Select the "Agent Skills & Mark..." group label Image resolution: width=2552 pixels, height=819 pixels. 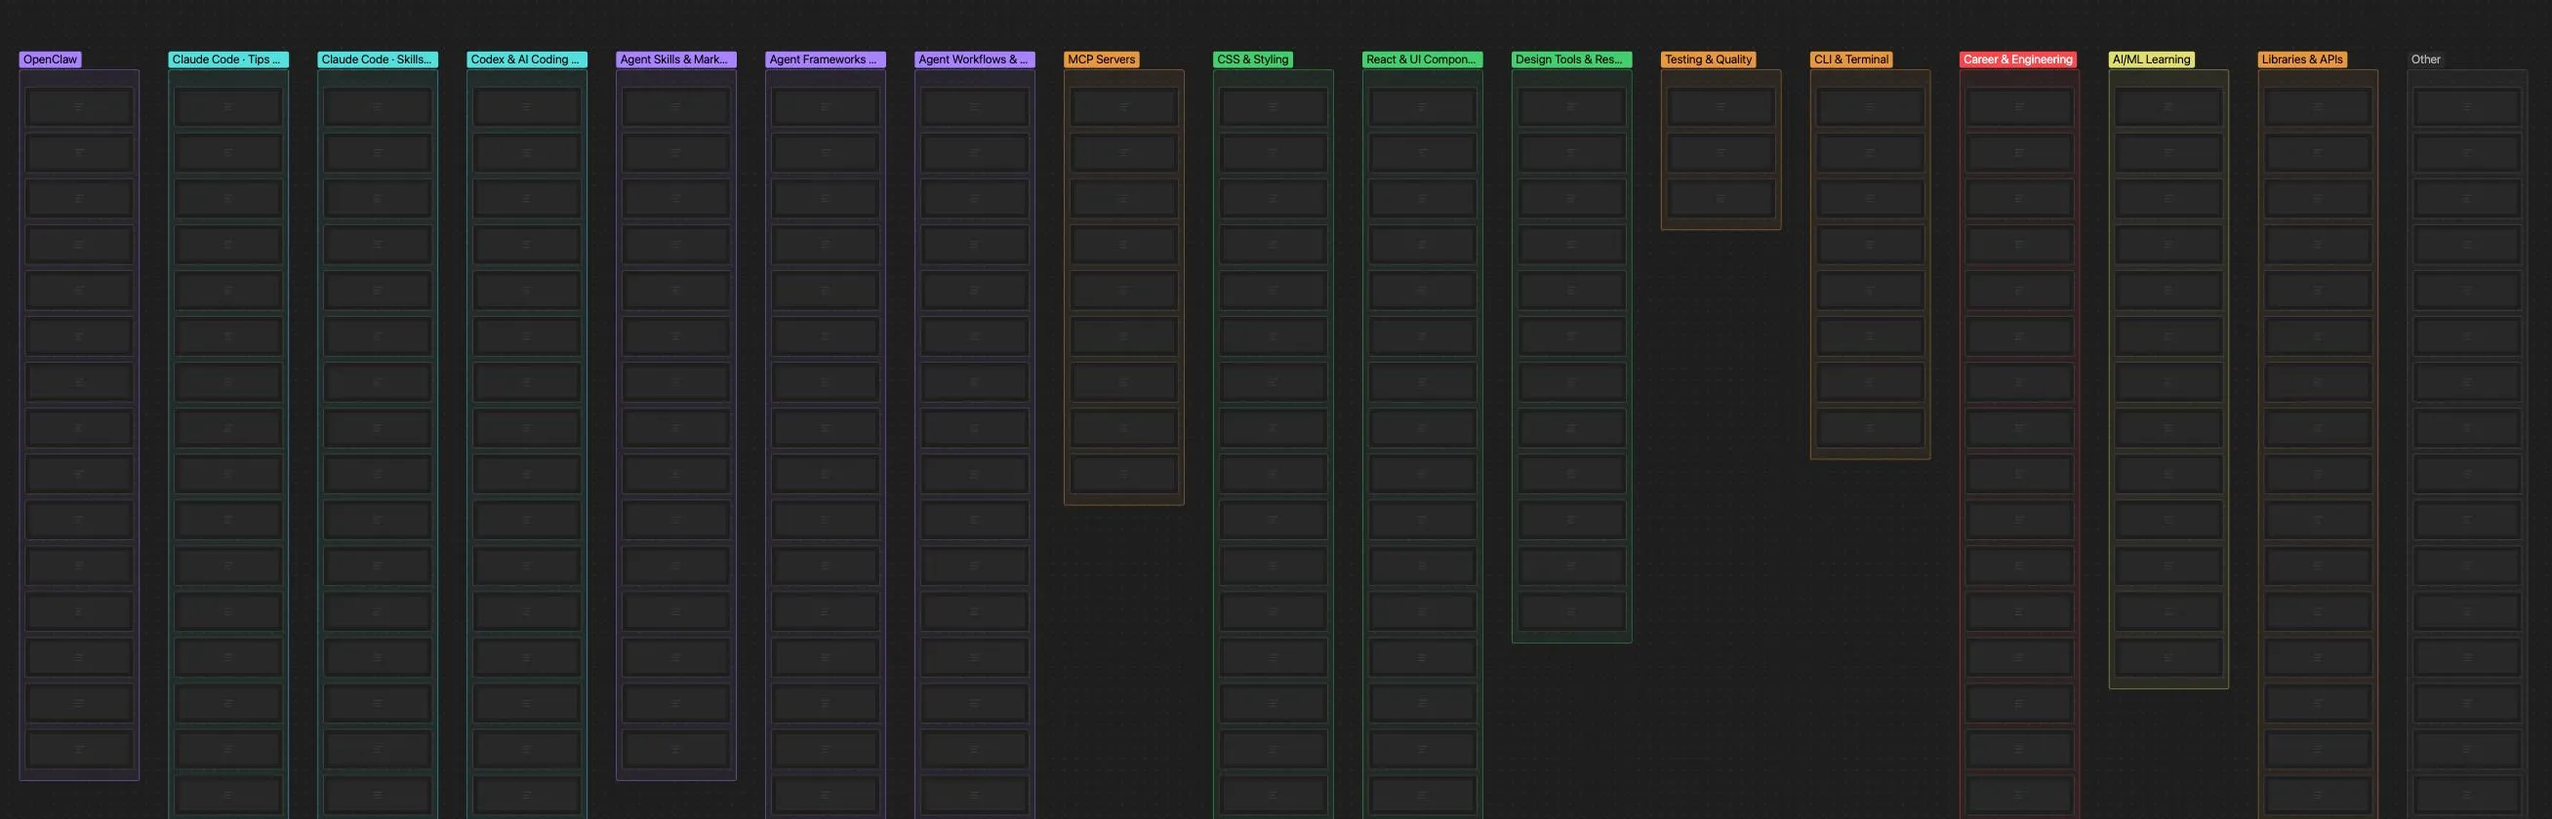(x=675, y=59)
